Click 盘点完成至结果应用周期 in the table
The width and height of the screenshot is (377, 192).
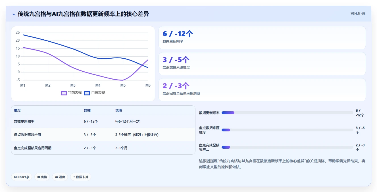click(33, 148)
